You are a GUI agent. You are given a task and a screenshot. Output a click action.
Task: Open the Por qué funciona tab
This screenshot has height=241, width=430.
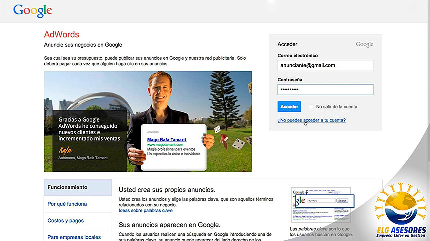(78, 204)
